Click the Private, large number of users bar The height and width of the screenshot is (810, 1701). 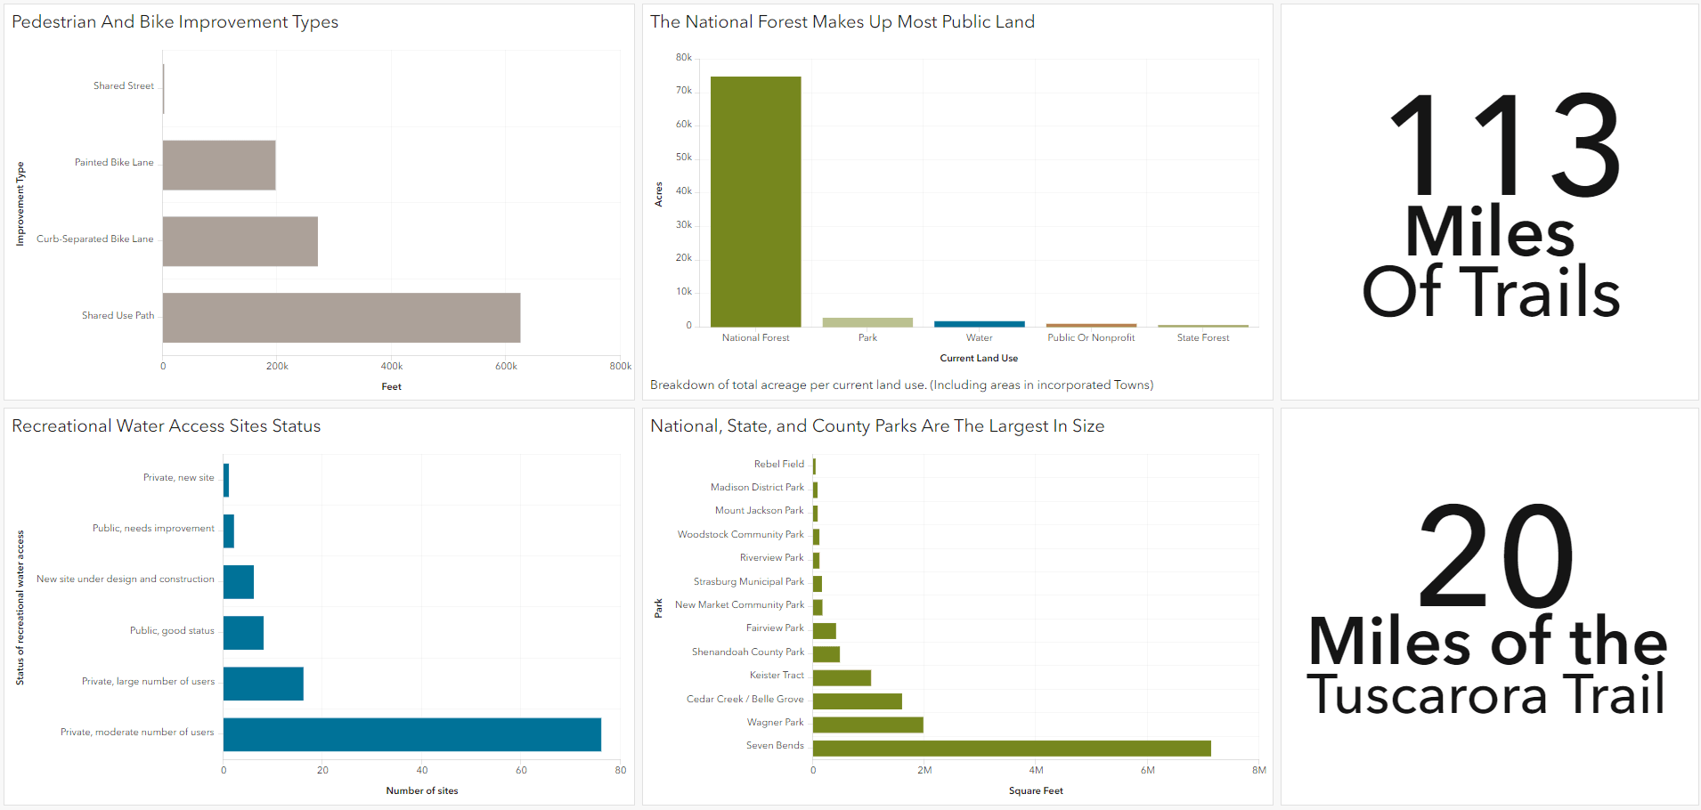click(x=263, y=684)
